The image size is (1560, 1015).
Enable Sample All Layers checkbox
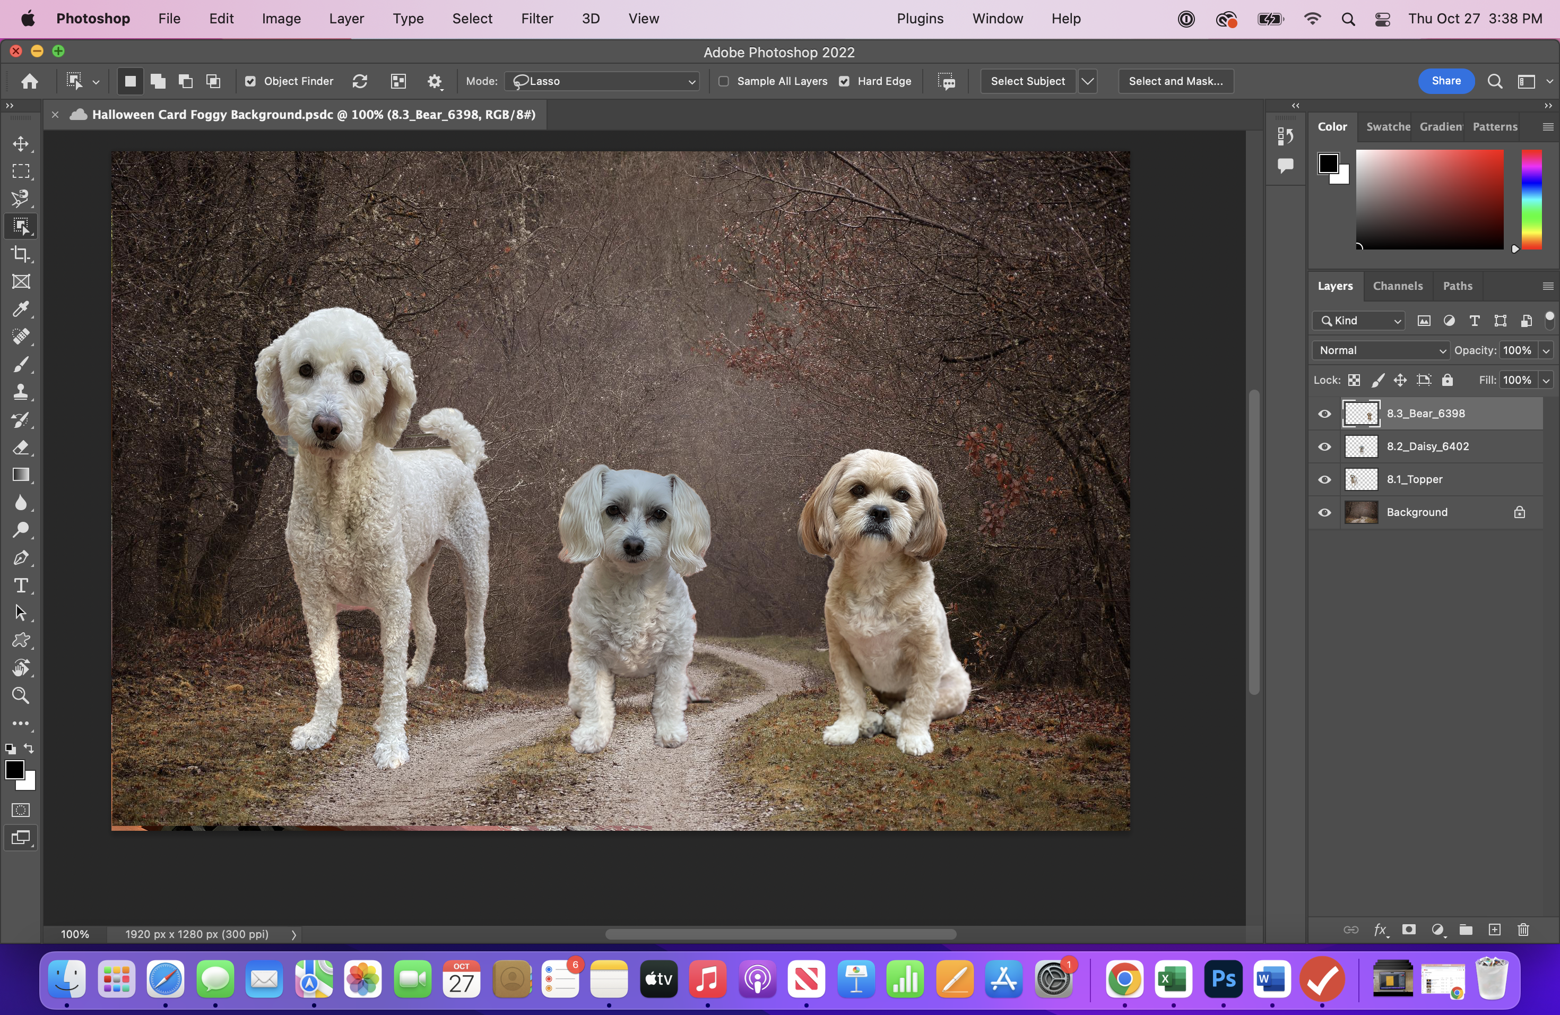724,81
